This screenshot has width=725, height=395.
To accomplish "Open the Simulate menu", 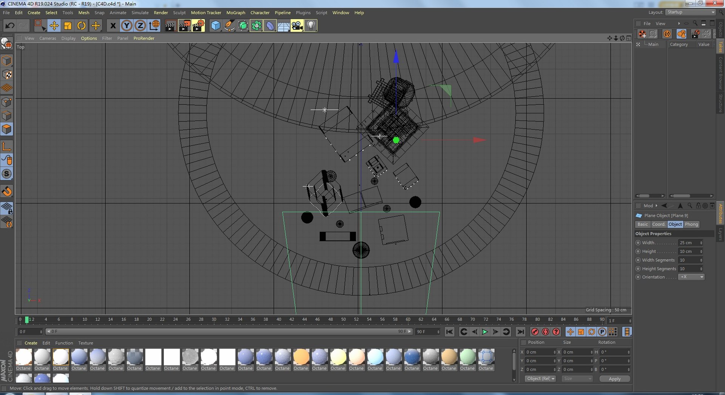I will (140, 12).
